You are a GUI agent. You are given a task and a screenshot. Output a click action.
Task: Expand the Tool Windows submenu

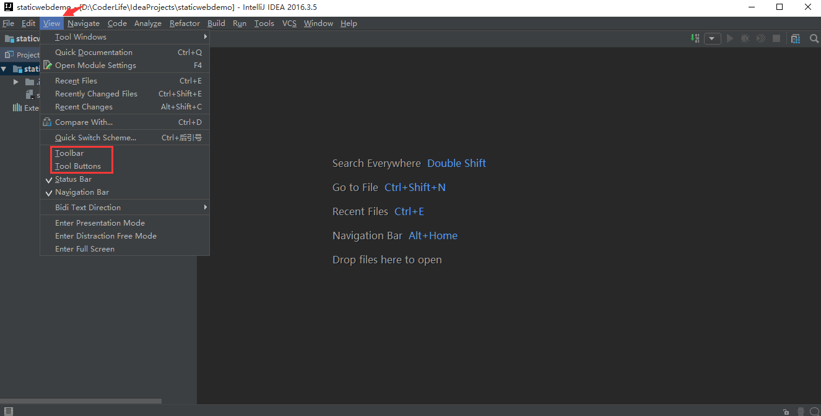coord(80,37)
